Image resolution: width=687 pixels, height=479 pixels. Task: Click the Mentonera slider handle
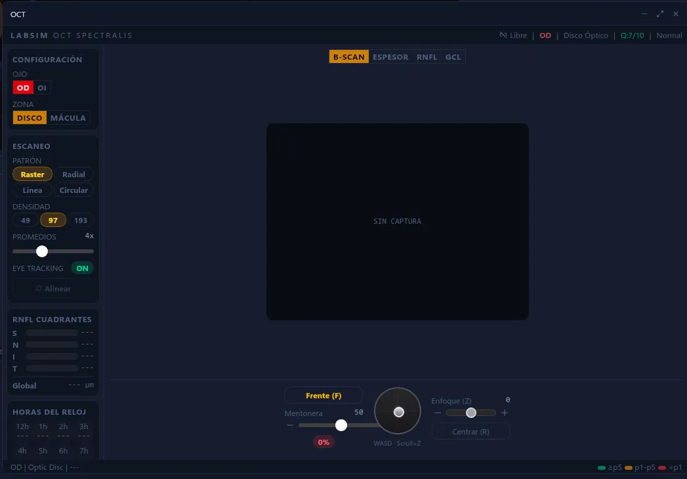coord(341,425)
